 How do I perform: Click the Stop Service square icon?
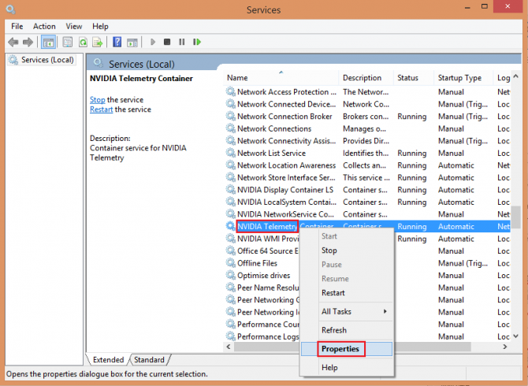[x=167, y=42]
